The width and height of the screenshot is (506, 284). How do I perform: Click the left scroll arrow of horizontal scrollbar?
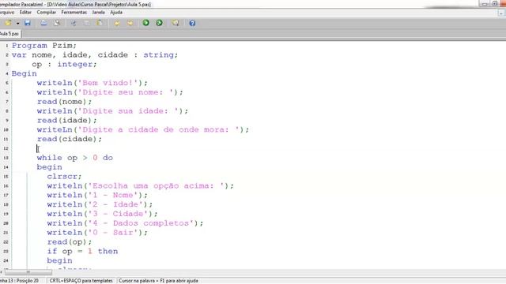tap(2, 272)
